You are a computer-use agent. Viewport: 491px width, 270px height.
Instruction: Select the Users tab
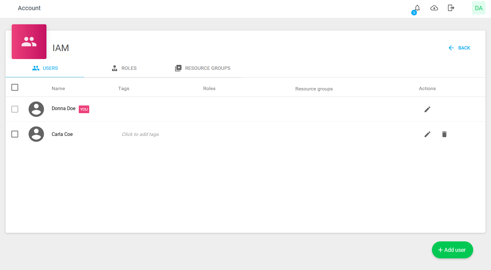pyautogui.click(x=45, y=68)
